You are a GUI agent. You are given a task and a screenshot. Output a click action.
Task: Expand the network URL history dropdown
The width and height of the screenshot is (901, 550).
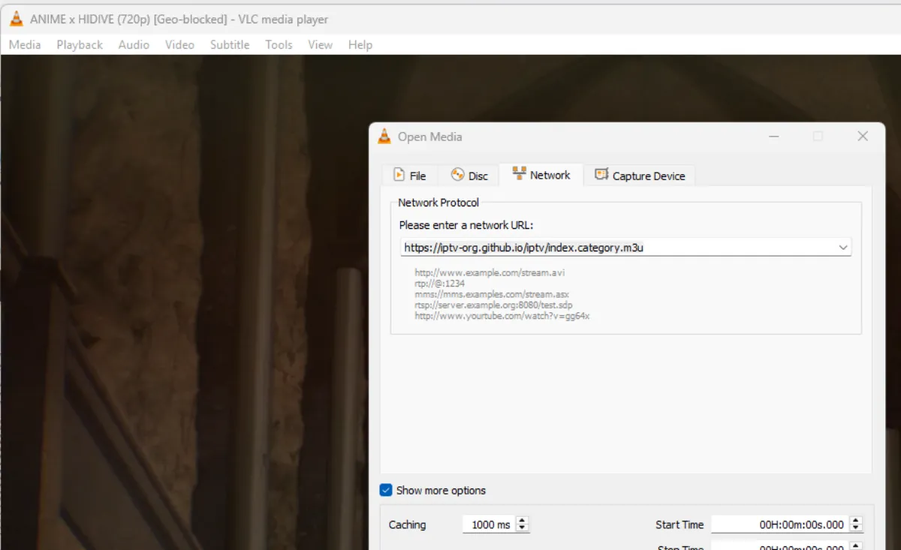[843, 247]
